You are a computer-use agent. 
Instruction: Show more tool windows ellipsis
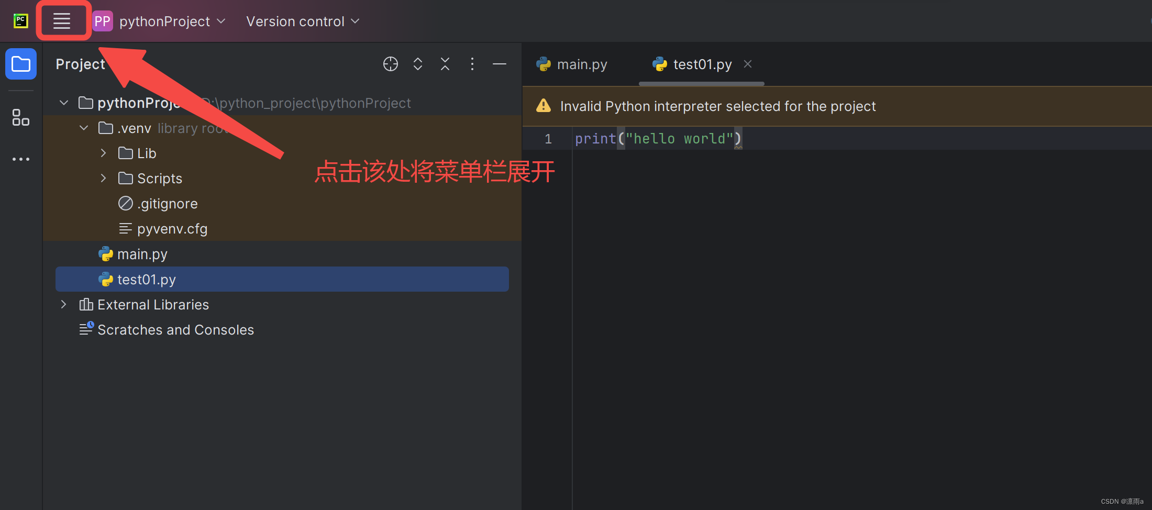21,159
